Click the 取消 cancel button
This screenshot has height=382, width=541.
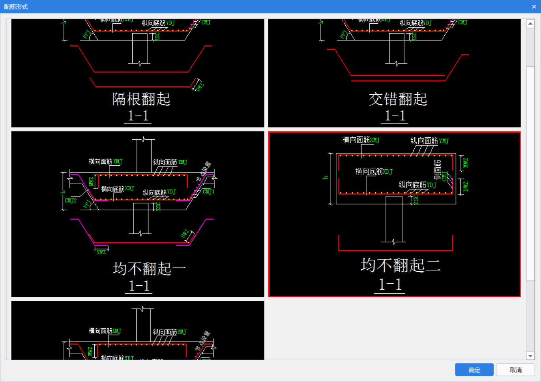516,370
